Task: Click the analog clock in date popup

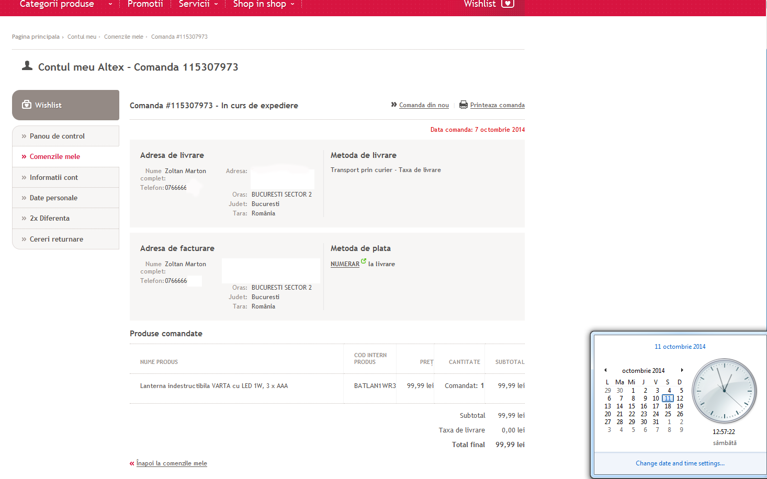Action: (724, 391)
